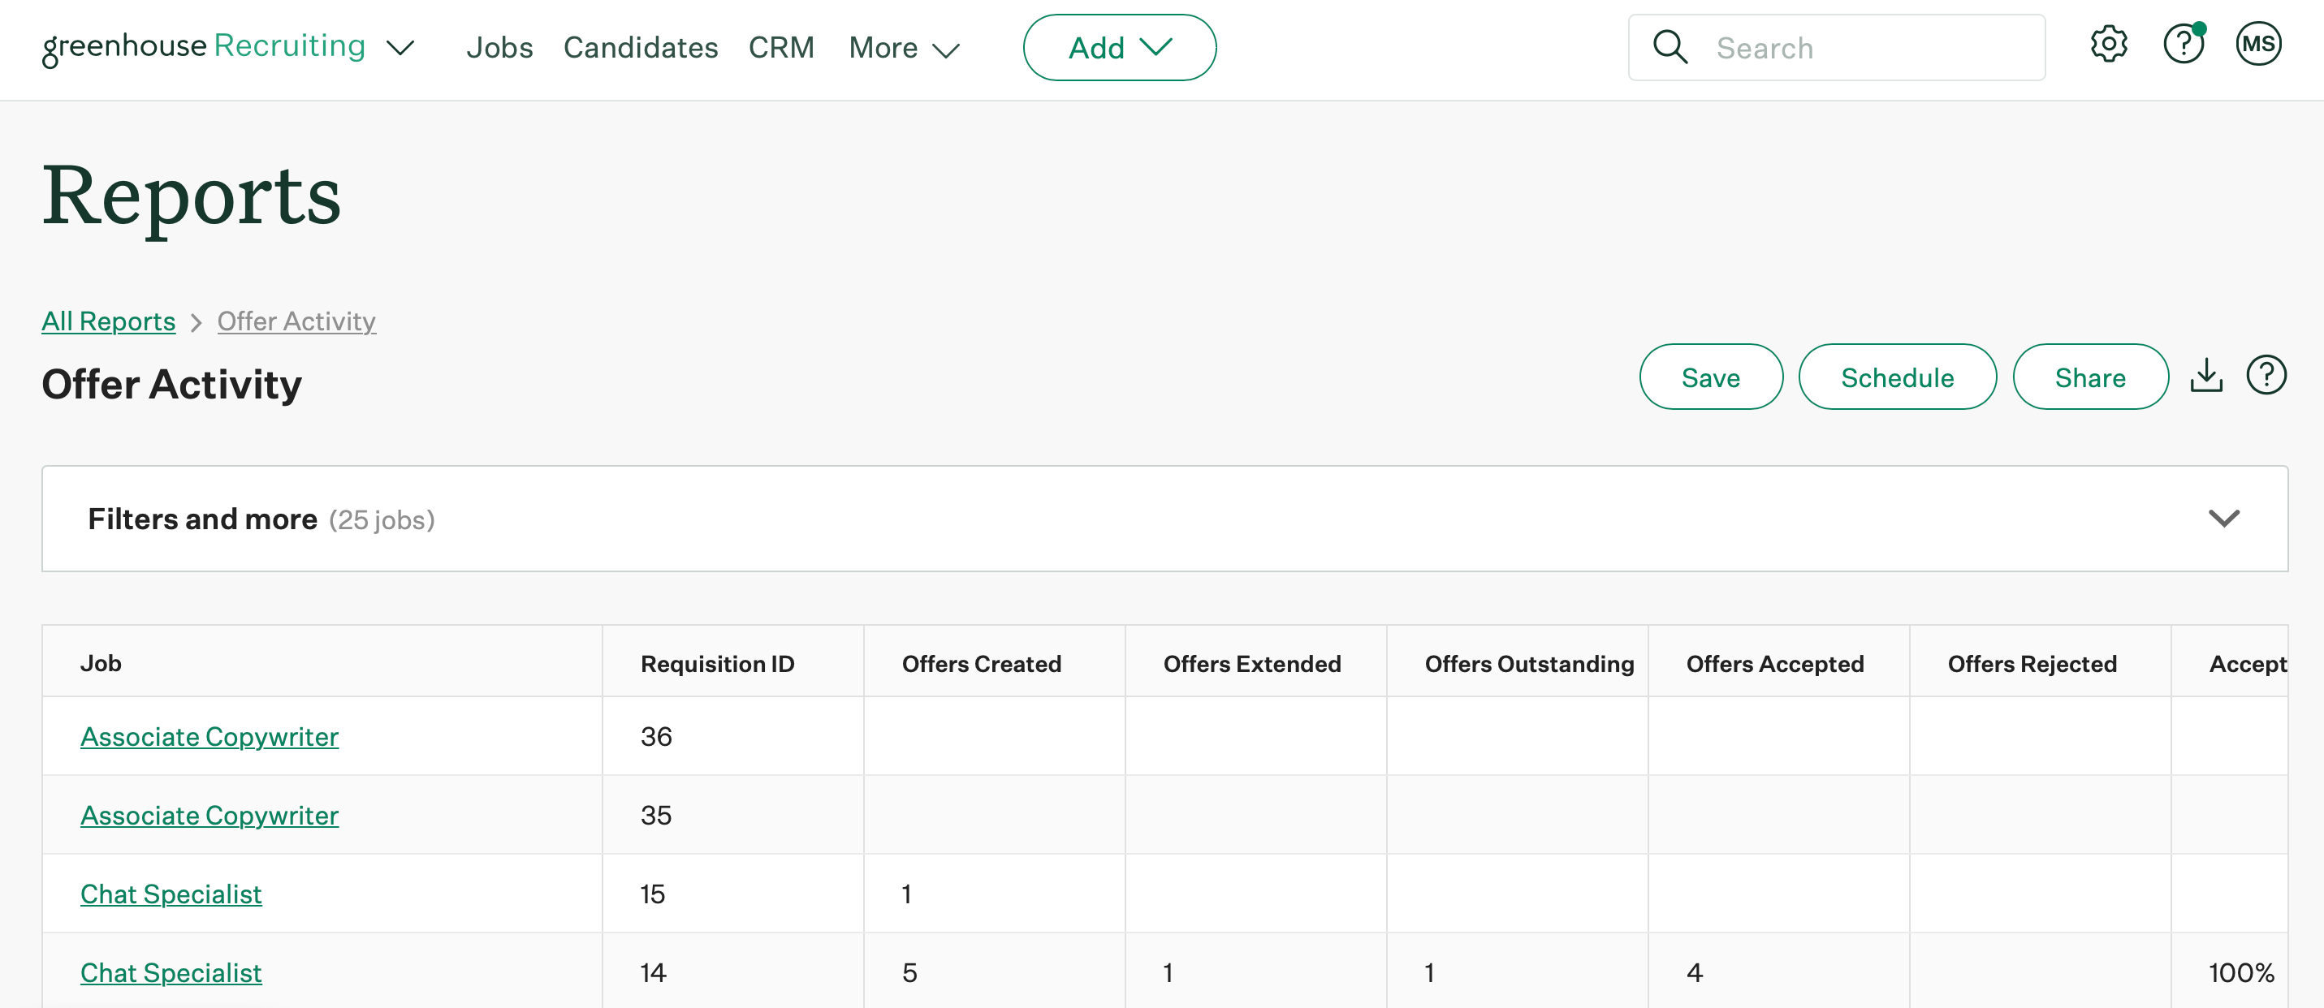2324x1008 pixels.
Task: Open the settings gear icon
Action: (x=2108, y=43)
